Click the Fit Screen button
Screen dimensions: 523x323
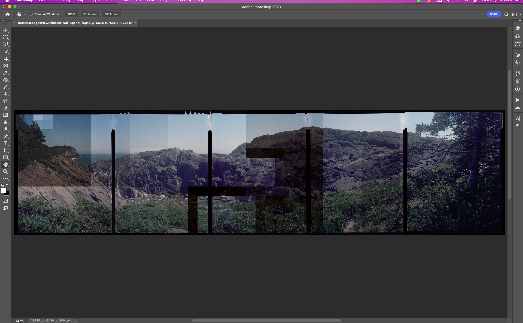90,14
